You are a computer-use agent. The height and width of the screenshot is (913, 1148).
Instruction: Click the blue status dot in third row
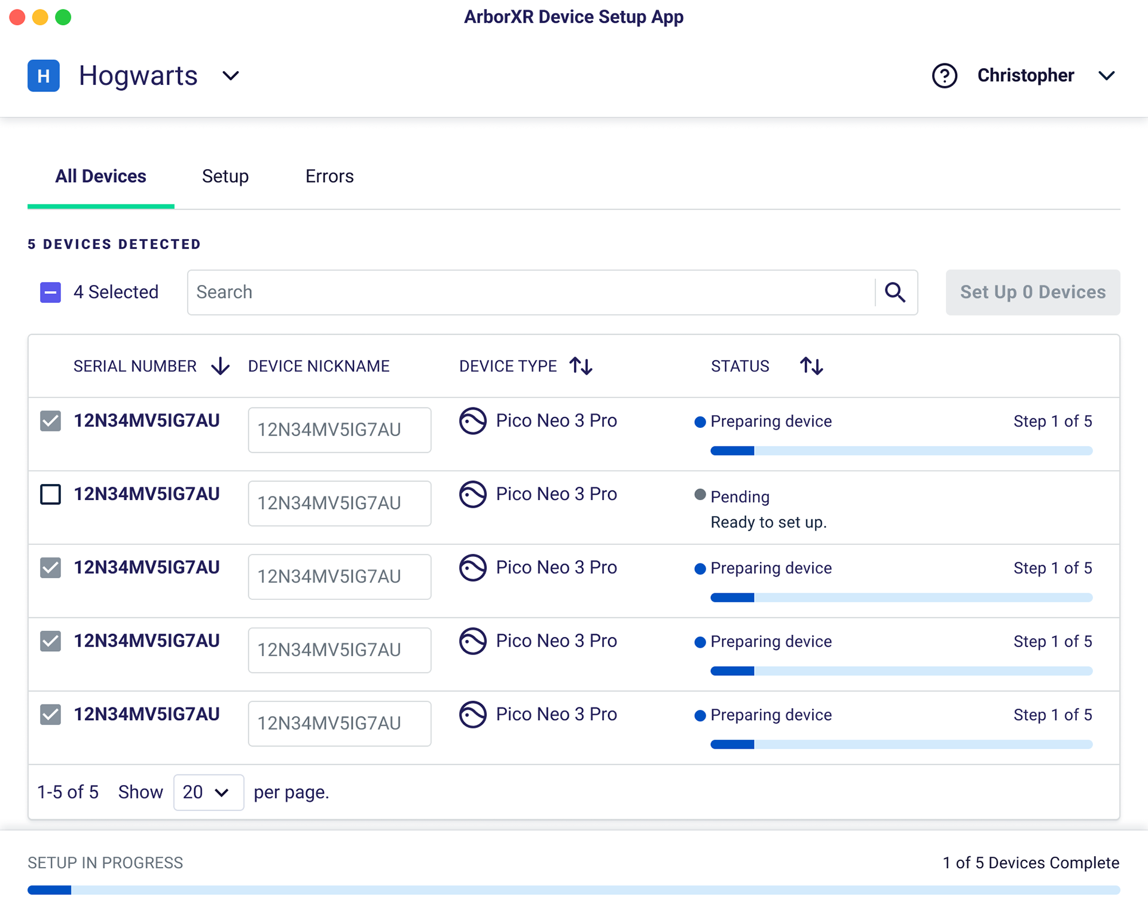click(700, 569)
